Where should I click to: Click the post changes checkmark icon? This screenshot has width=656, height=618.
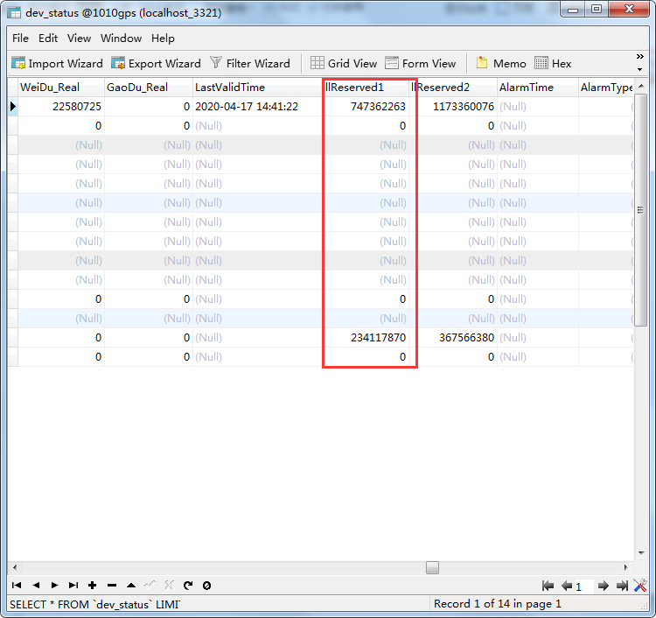coord(150,586)
